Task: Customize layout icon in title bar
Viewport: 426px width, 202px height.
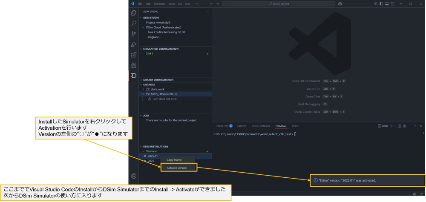Action: point(376,4)
